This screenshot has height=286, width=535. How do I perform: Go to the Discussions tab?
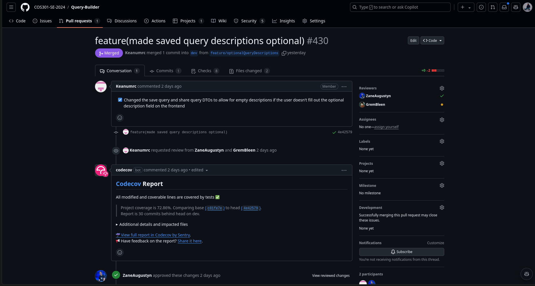click(122, 21)
